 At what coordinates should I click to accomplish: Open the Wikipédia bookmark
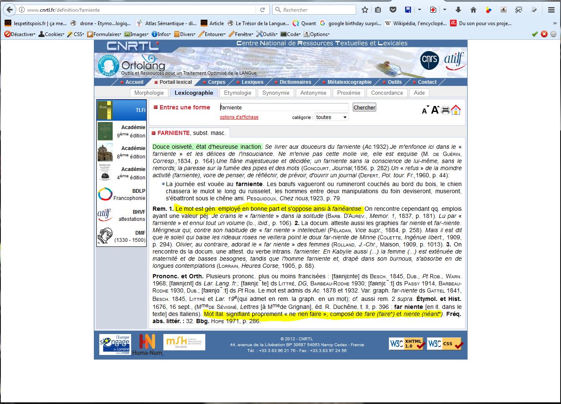coord(416,23)
